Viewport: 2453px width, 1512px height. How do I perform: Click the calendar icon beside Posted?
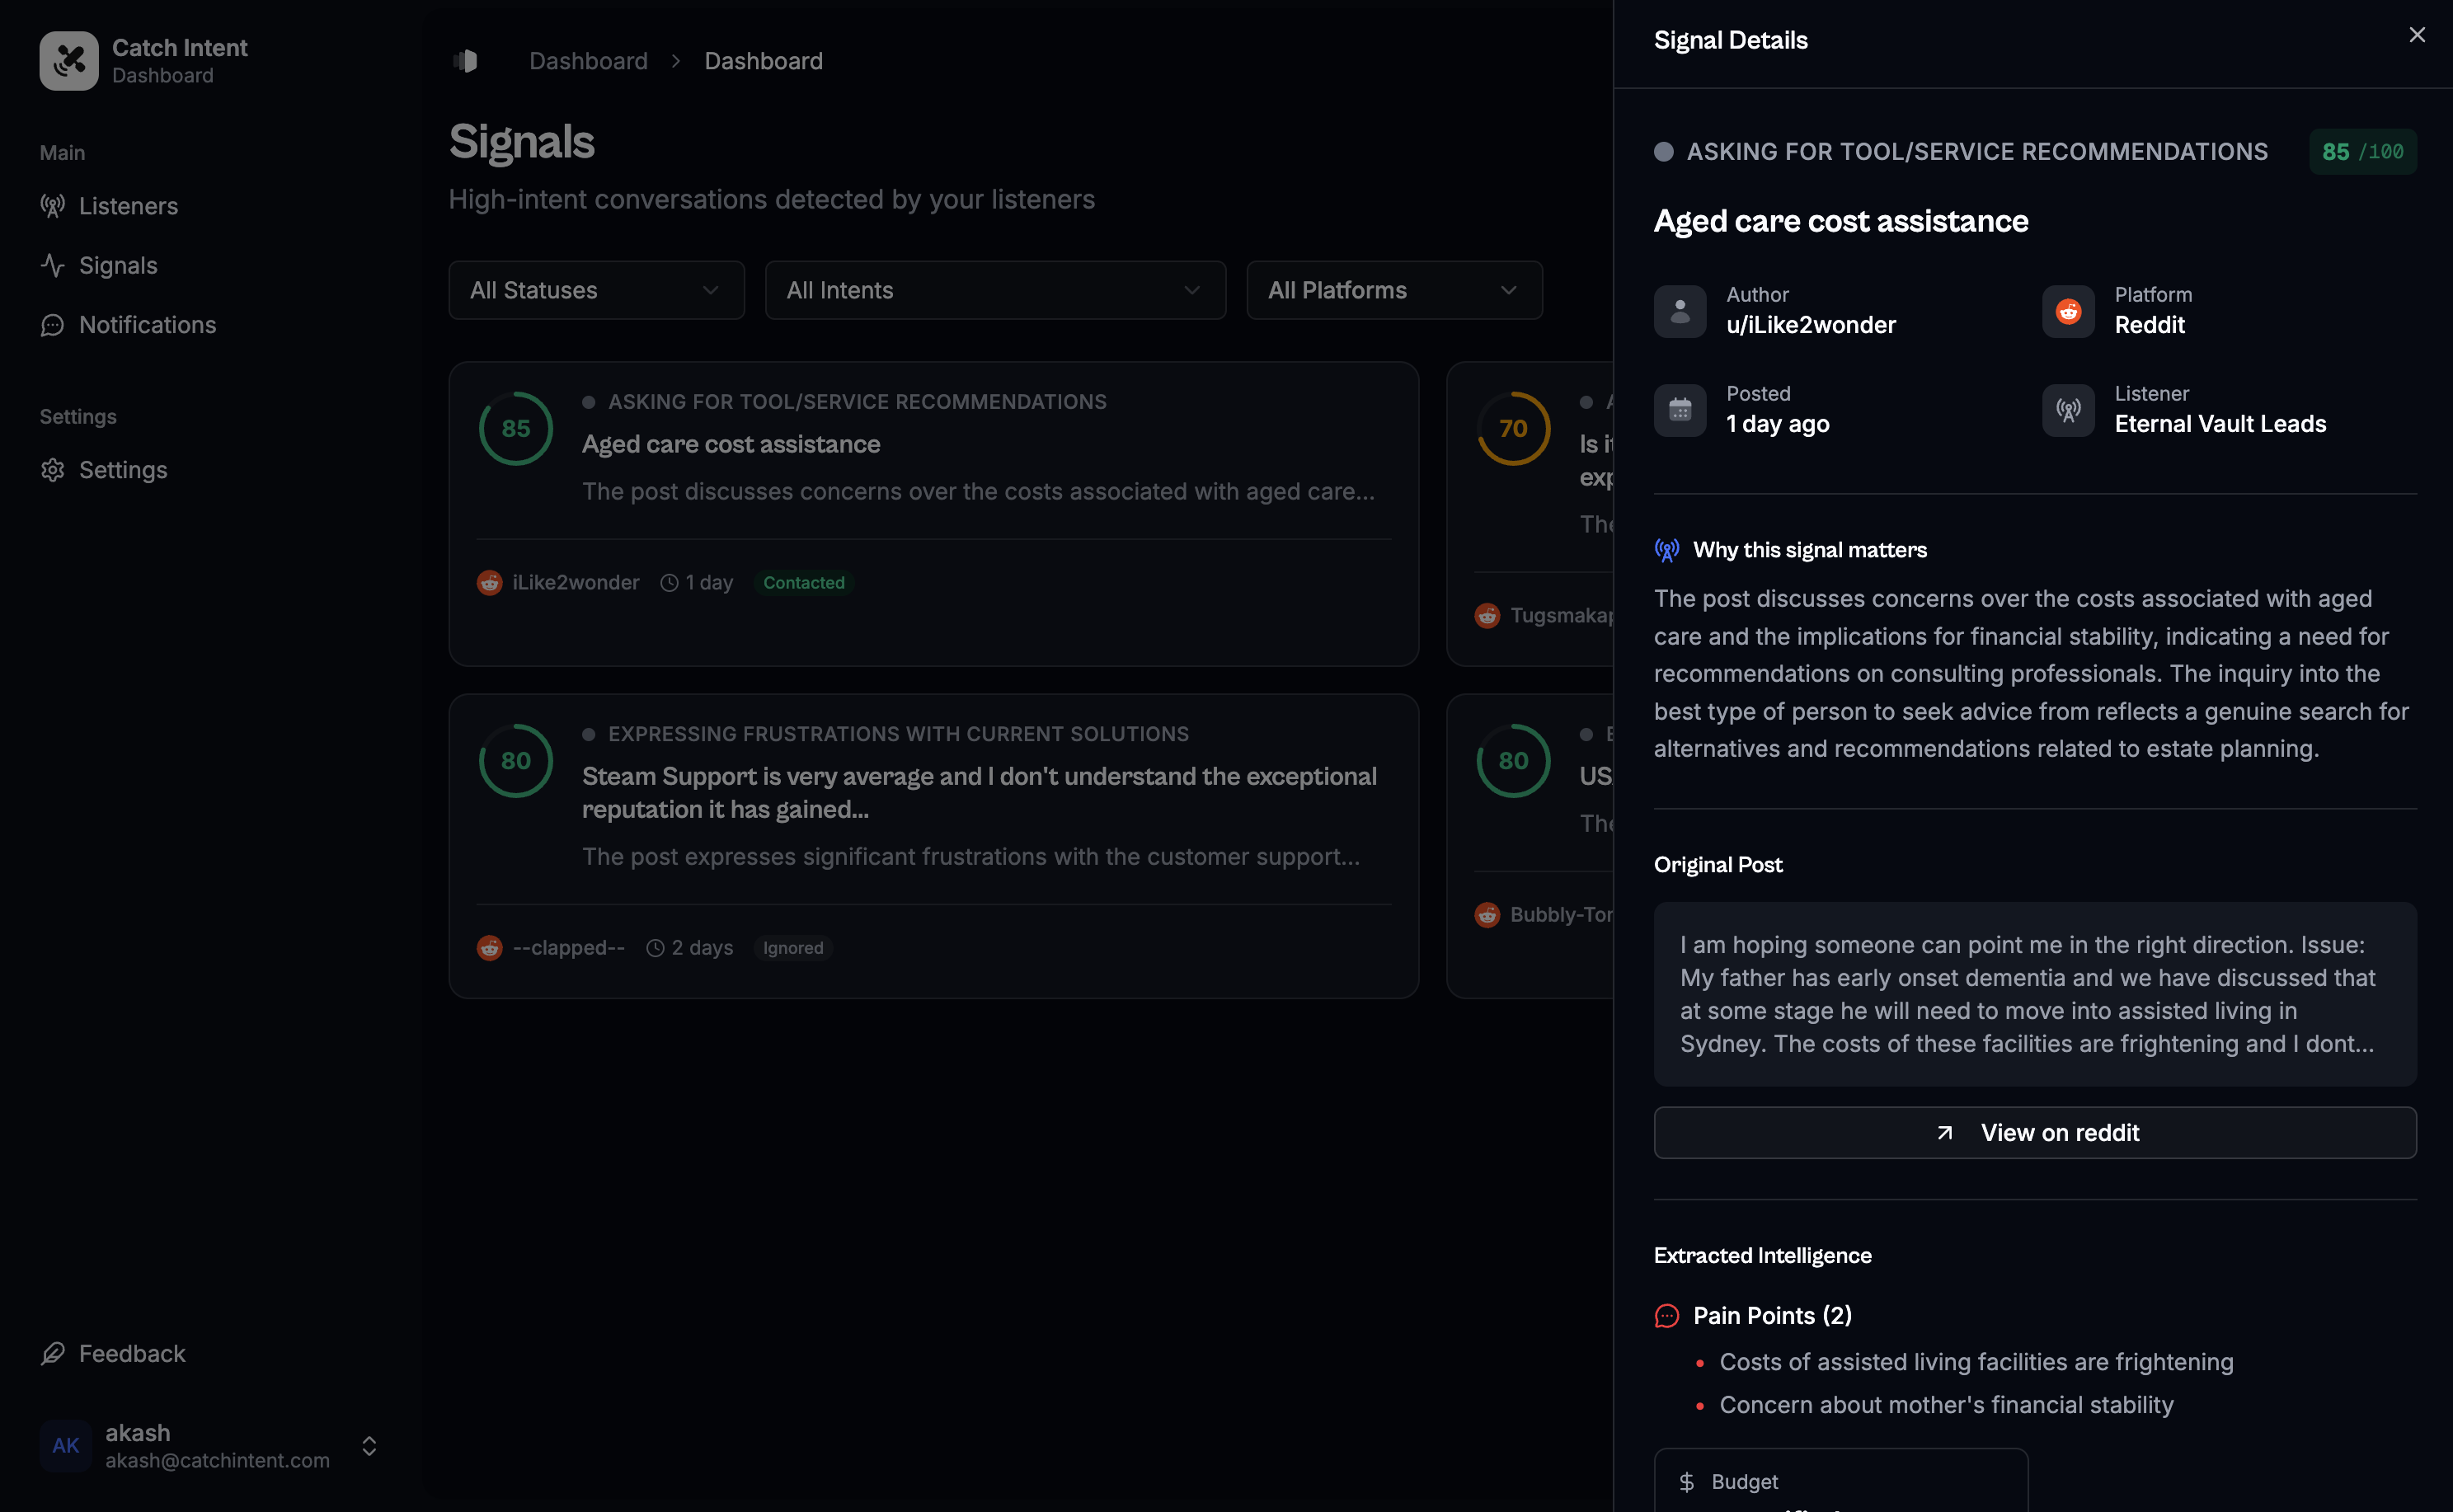click(1680, 410)
